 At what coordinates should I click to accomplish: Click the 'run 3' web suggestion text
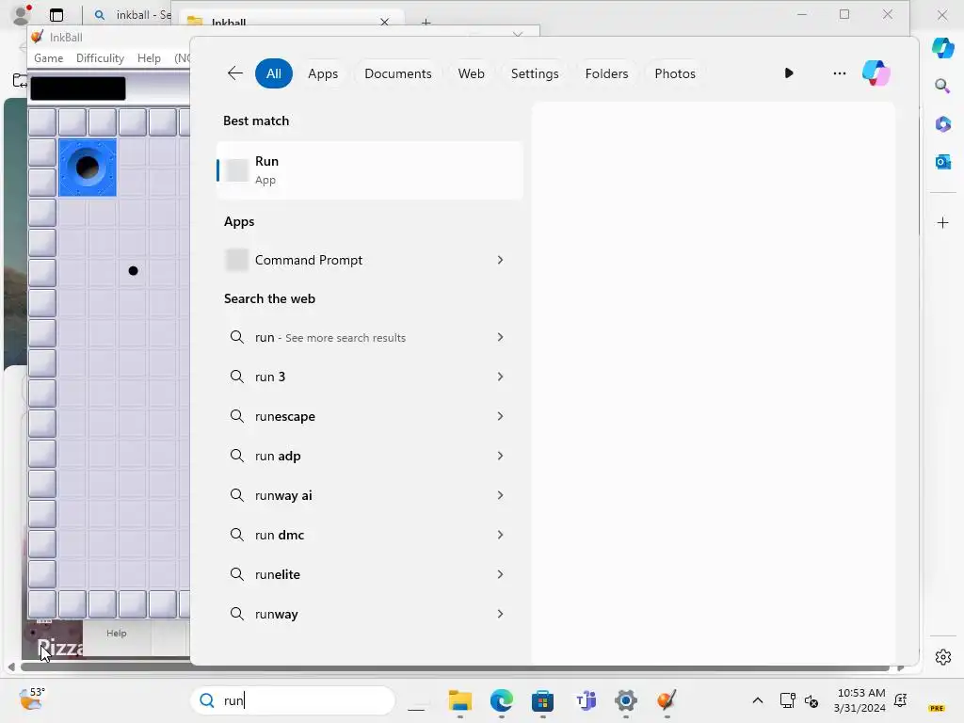(270, 377)
